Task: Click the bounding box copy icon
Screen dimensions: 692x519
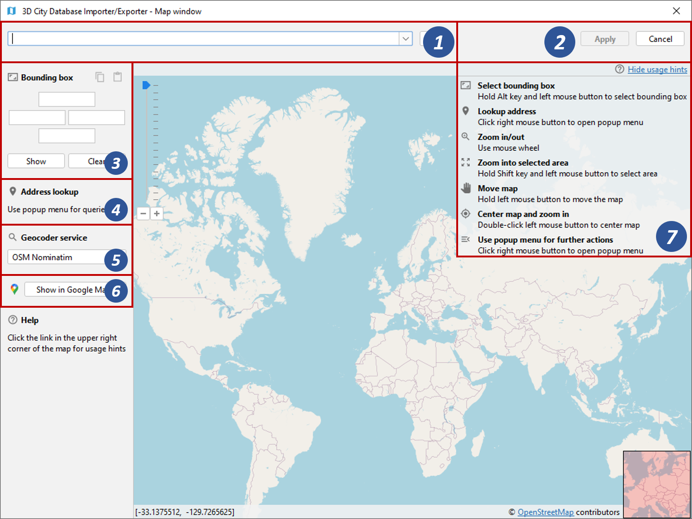Action: click(x=100, y=77)
